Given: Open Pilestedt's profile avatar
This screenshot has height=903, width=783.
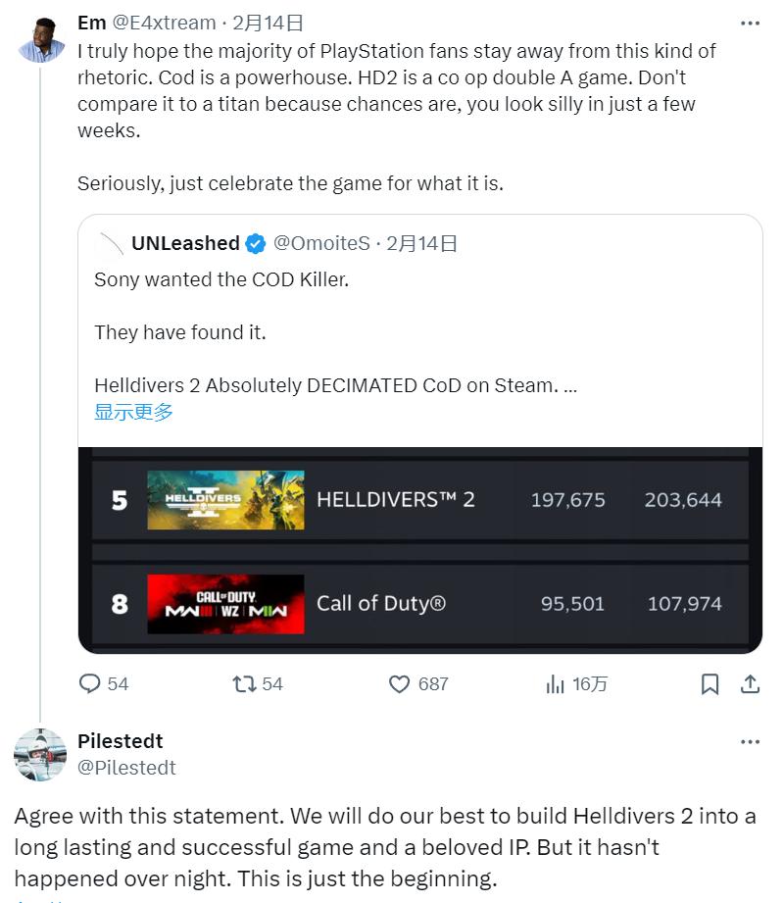Looking at the screenshot, I should (x=40, y=755).
